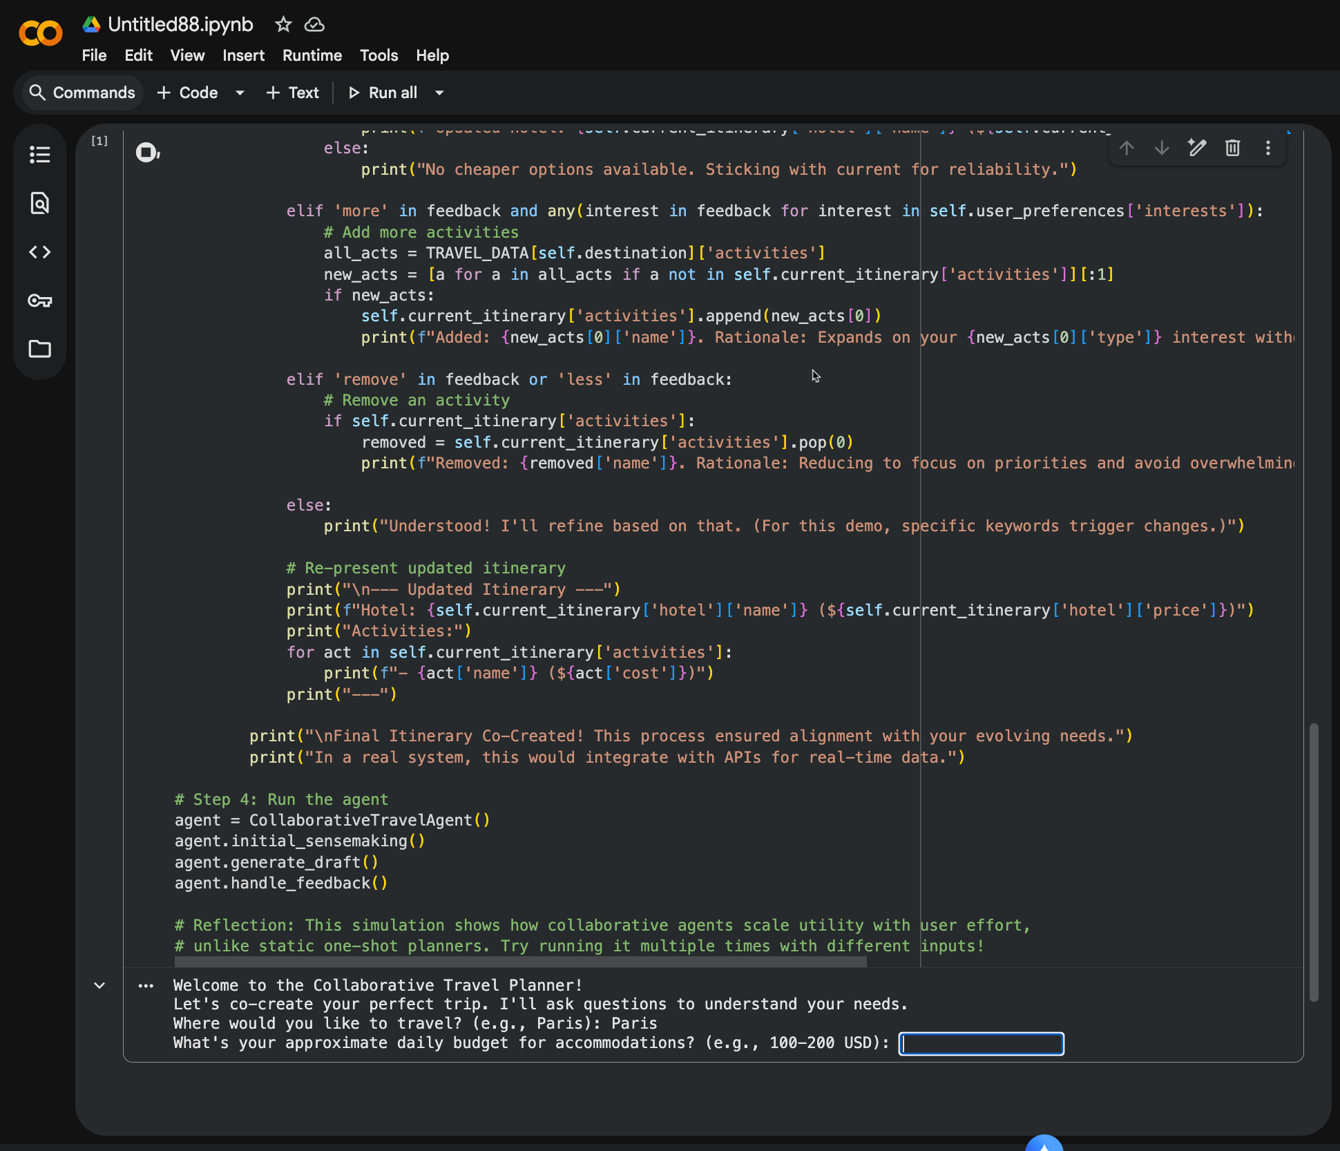Open the Runtime menu

point(312,55)
